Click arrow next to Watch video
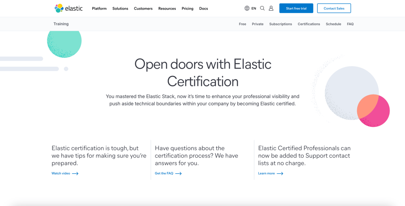Screen dimensions: 405x206 75,174
